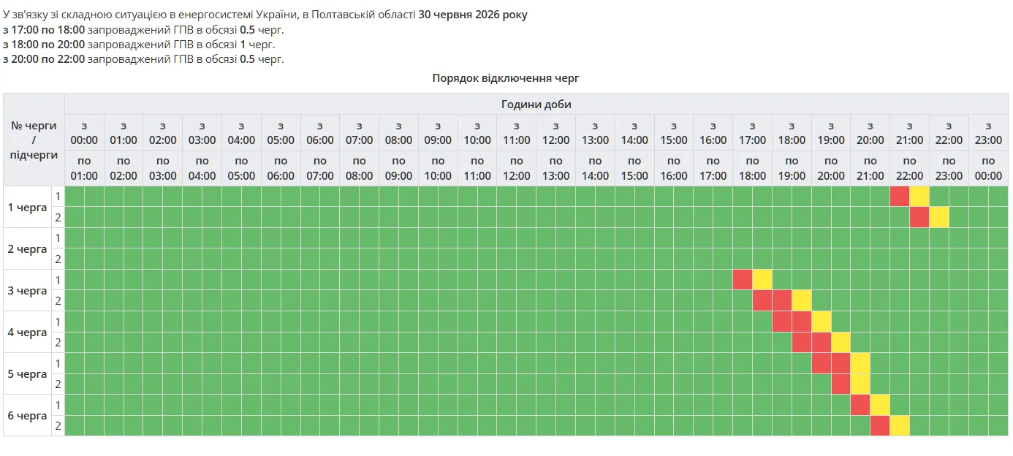Click subqueue number 2 of 1 черга
Screen dimensions: 1013x456
click(58, 217)
